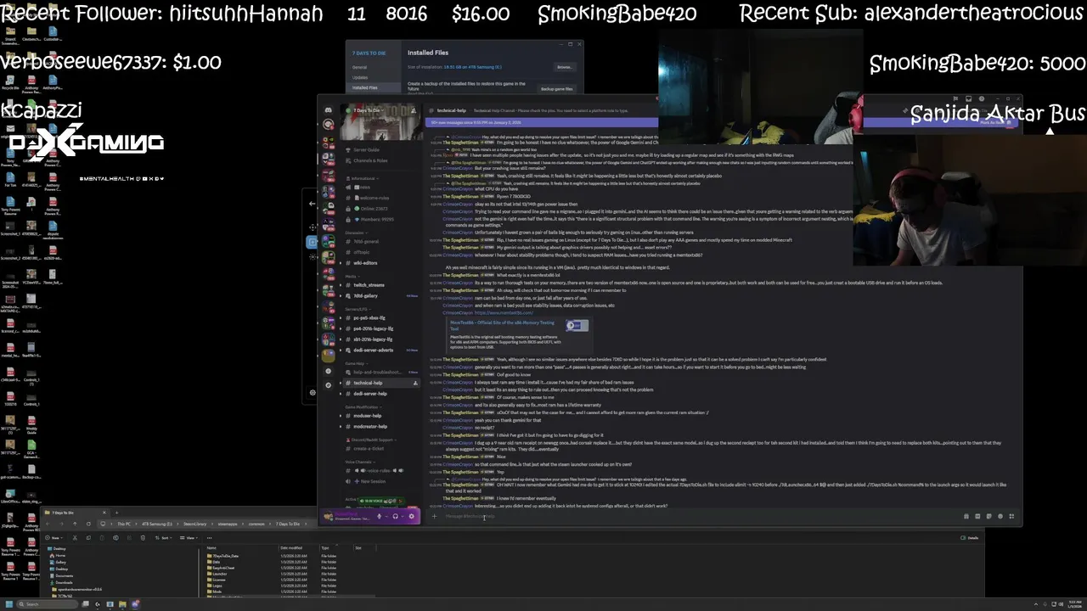Click the Copy icon in File Explorer toolbar
The image size is (1087, 611).
[88, 538]
